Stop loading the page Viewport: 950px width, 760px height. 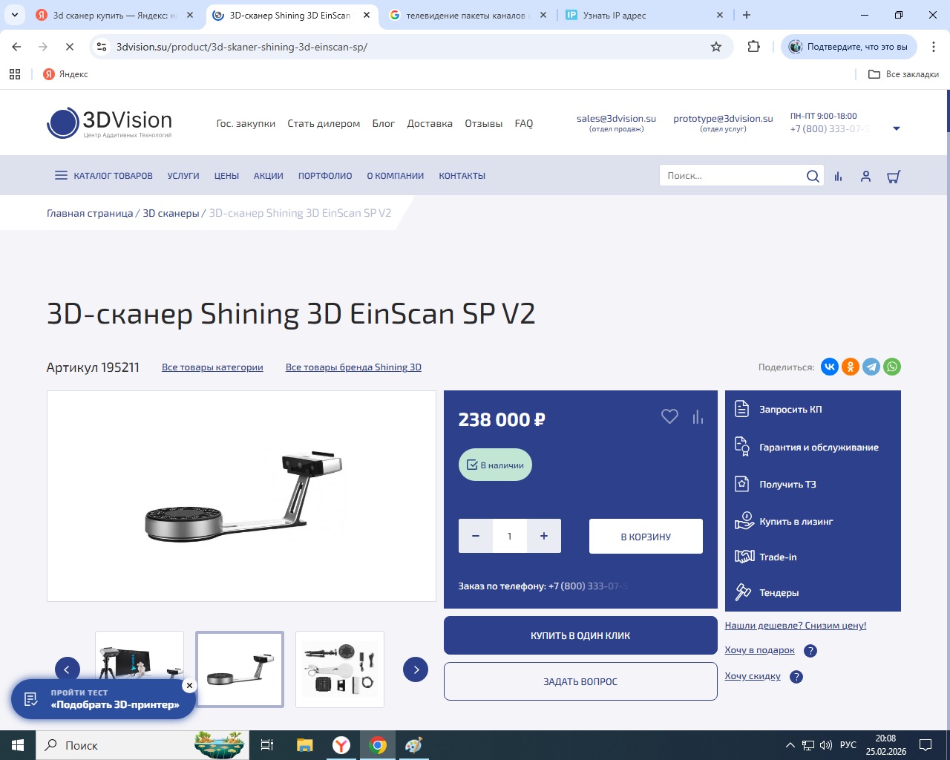[69, 47]
